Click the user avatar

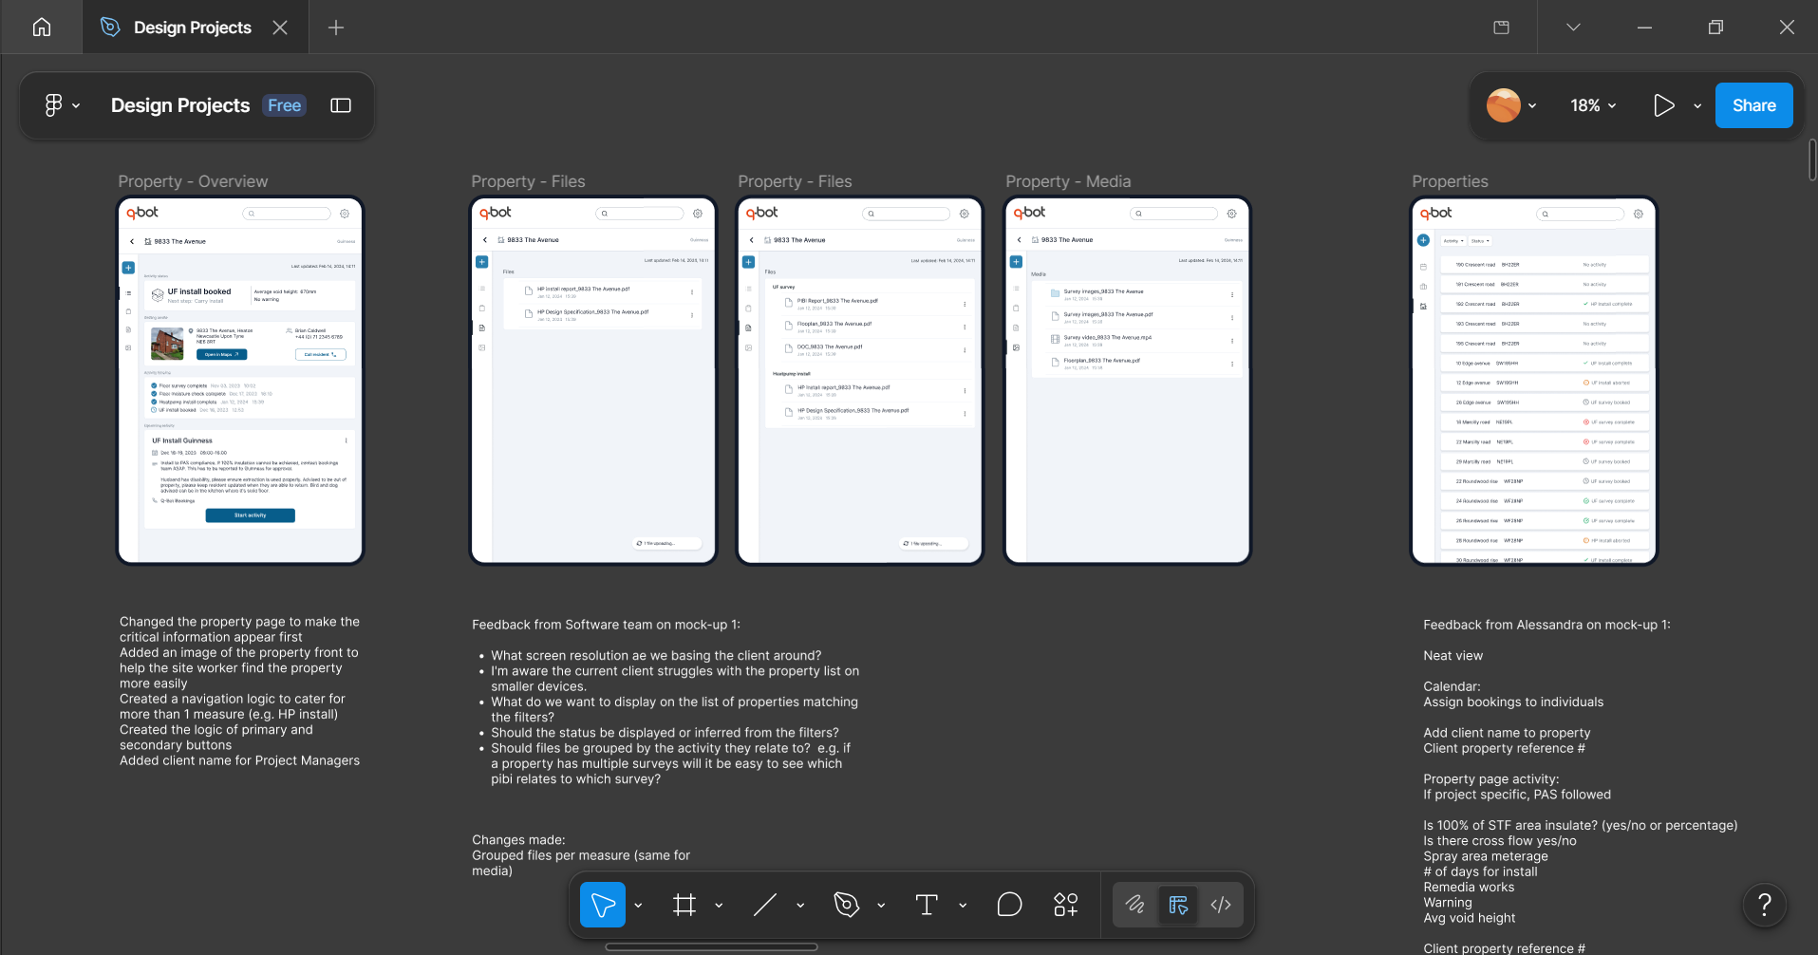tap(1504, 105)
